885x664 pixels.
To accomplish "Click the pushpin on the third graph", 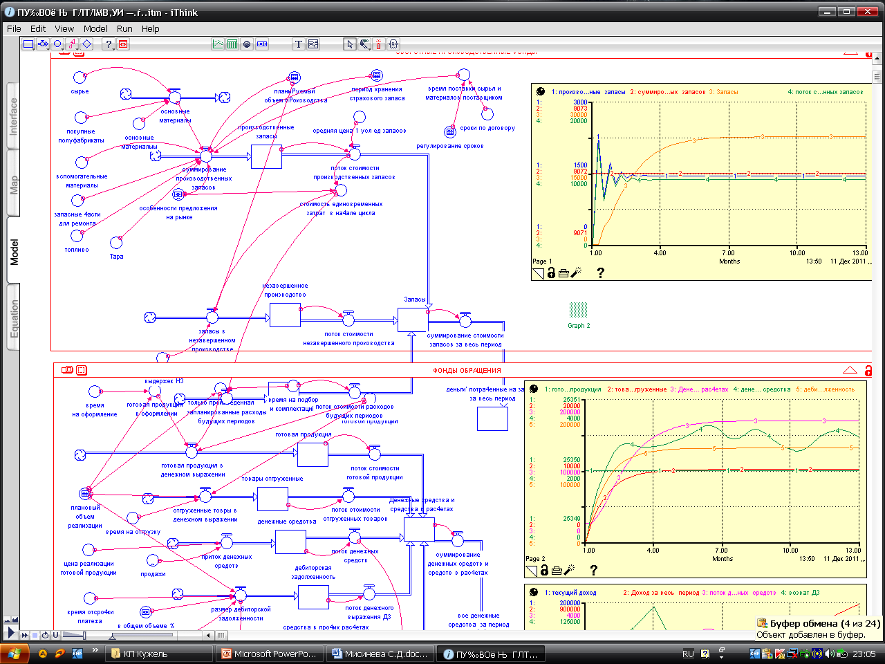I will pyautogui.click(x=534, y=592).
